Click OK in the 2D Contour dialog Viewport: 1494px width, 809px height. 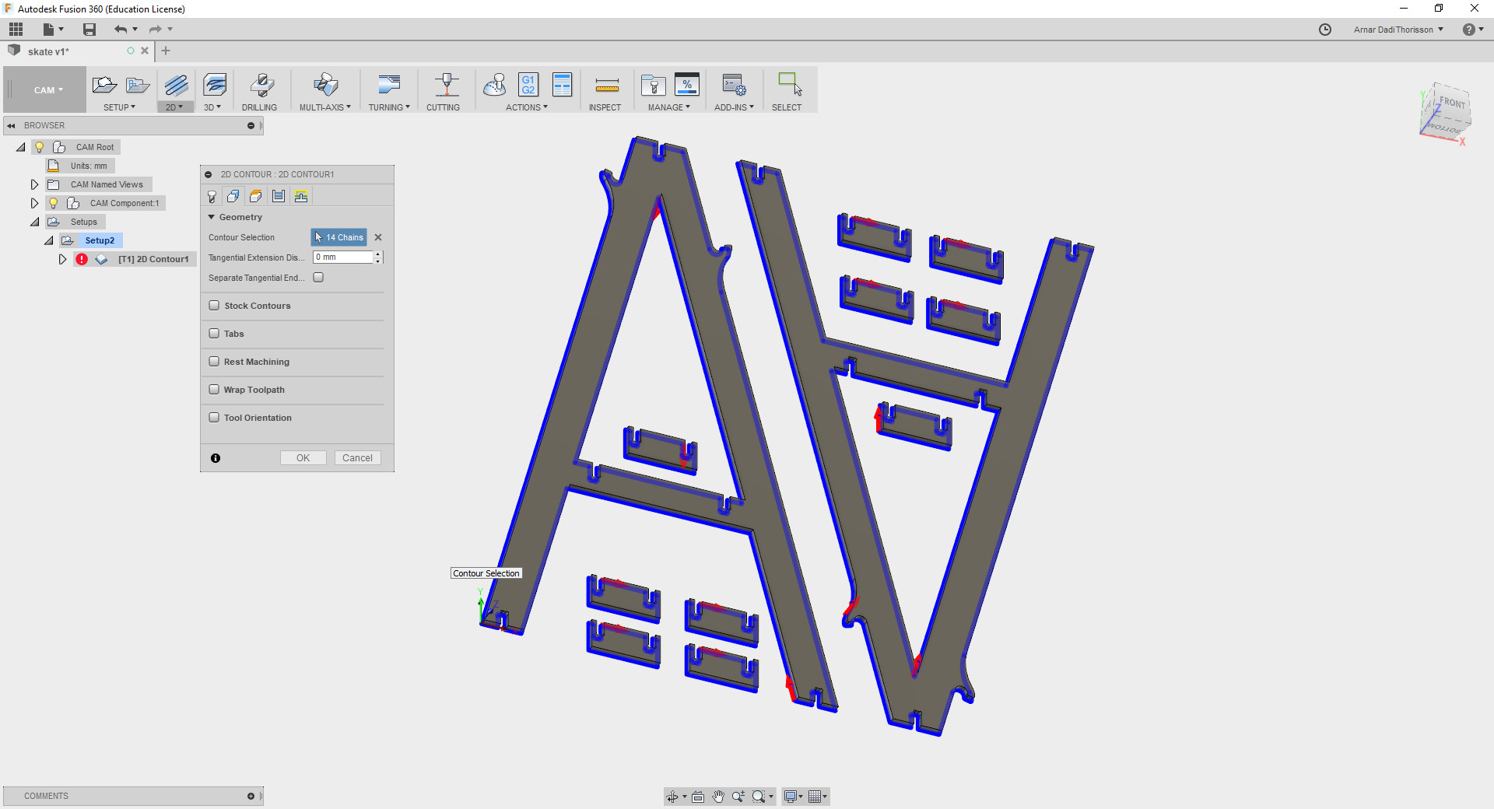coord(303,458)
